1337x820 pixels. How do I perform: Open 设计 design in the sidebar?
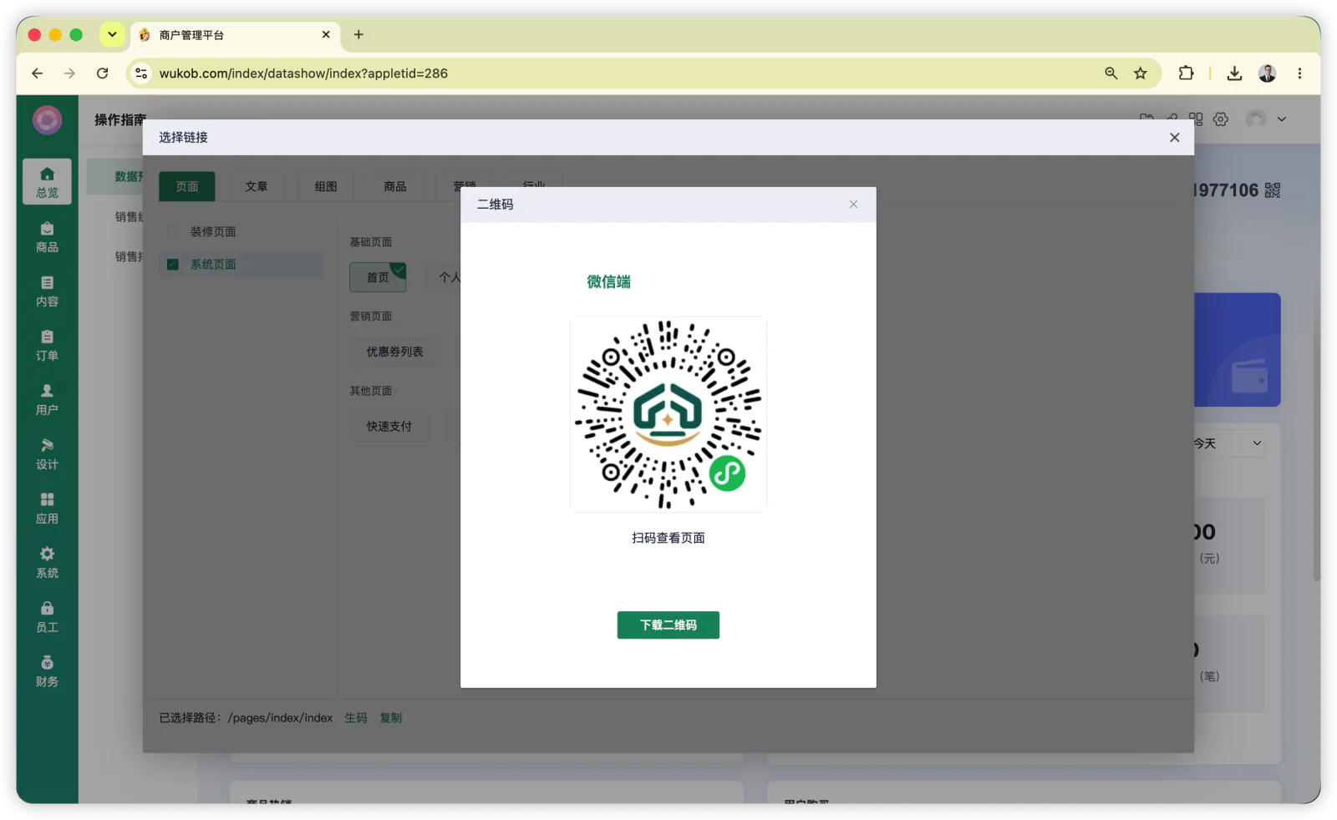[x=47, y=454]
